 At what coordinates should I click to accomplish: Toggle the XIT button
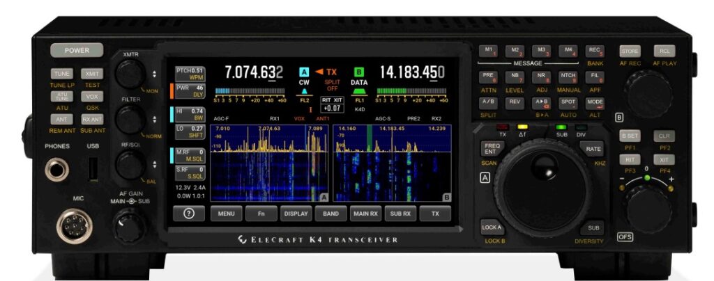(x=664, y=159)
